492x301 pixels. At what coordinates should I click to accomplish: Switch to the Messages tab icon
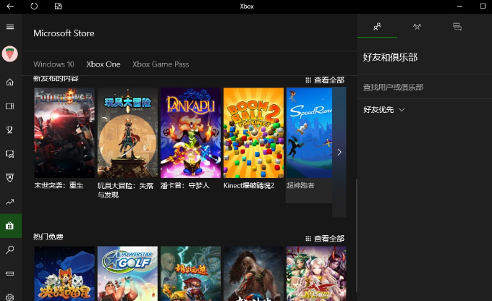pos(457,26)
